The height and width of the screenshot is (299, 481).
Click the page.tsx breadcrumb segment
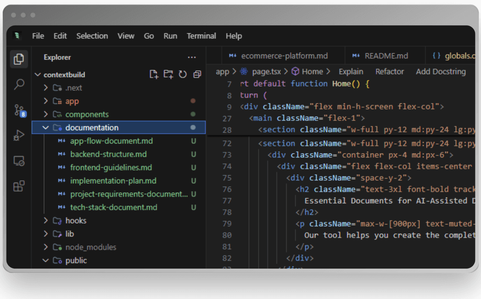[x=266, y=72]
